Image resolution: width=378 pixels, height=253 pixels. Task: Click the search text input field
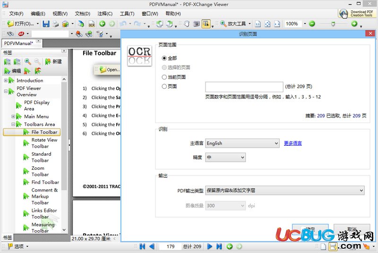50,34
